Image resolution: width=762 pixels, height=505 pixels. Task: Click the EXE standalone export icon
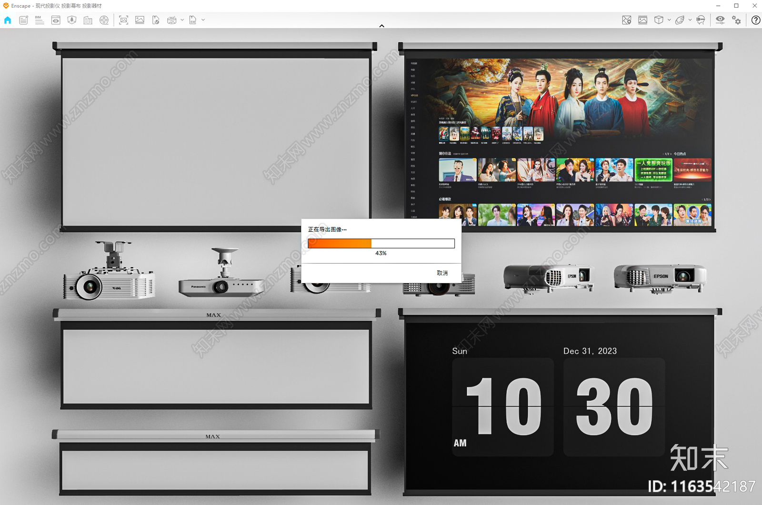coord(193,20)
